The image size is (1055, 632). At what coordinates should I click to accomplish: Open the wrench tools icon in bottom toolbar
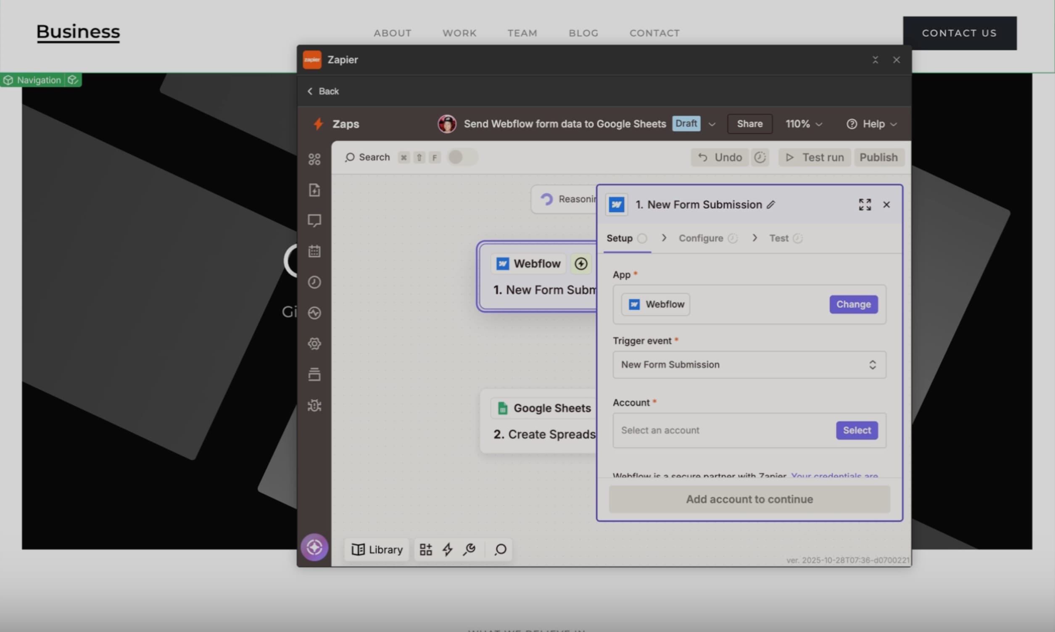click(x=469, y=549)
